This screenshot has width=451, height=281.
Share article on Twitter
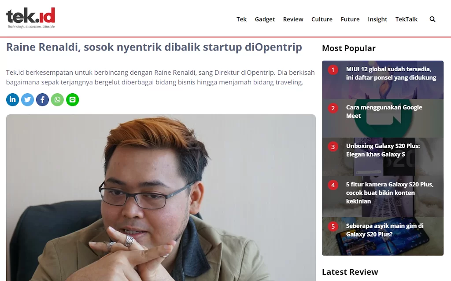point(28,100)
